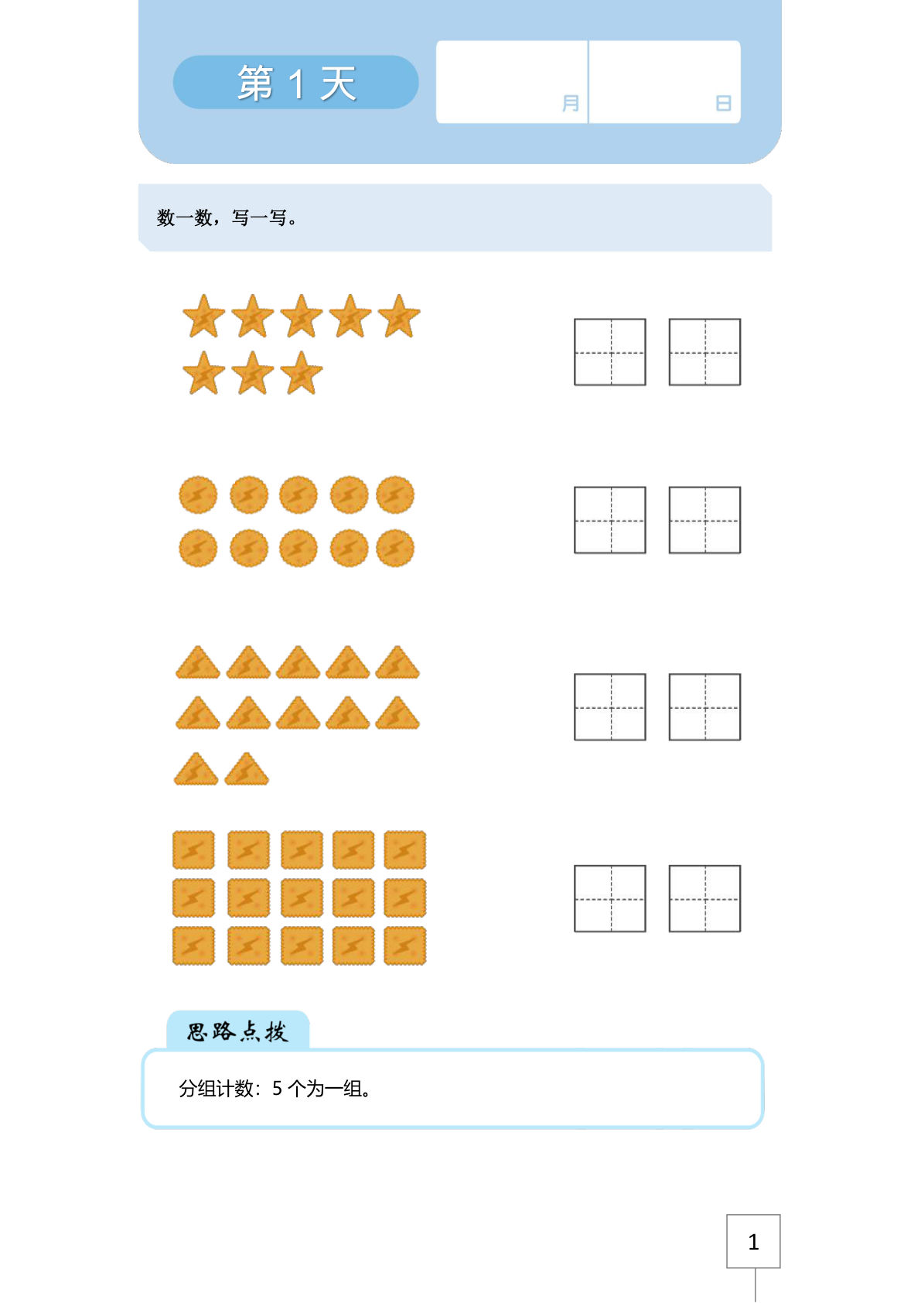Click the last round cookie in the bottom row
Screen dimensions: 921x1303
(x=395, y=549)
